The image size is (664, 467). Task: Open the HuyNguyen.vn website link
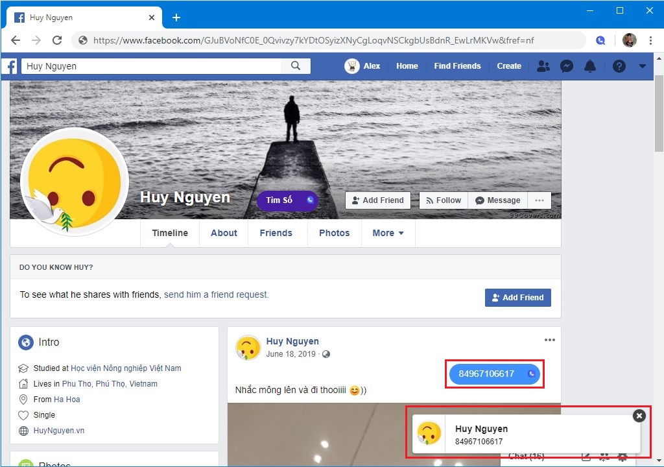(x=59, y=431)
